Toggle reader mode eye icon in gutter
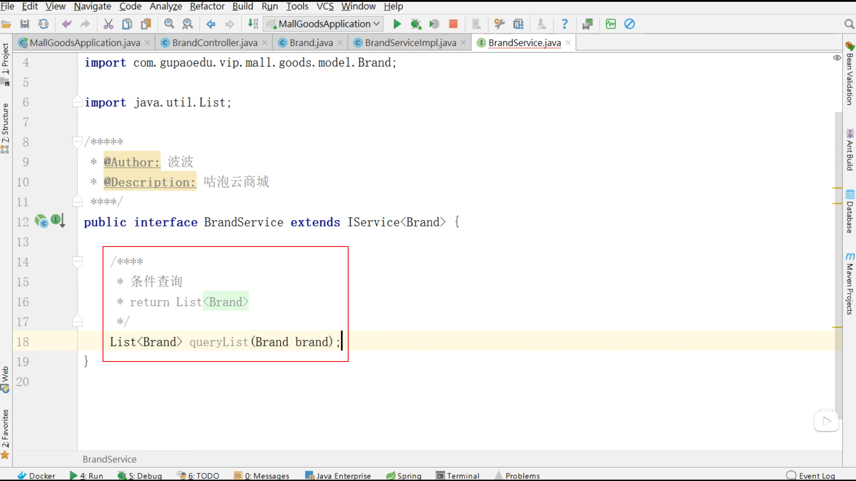 point(837,58)
